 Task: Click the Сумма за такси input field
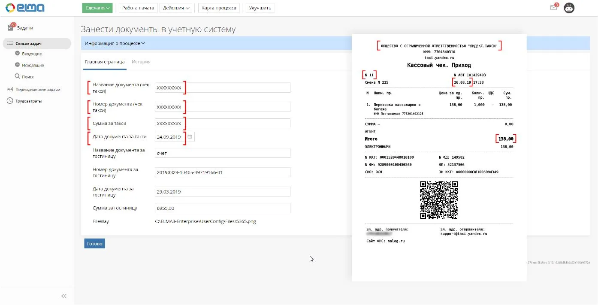pyautogui.click(x=223, y=124)
